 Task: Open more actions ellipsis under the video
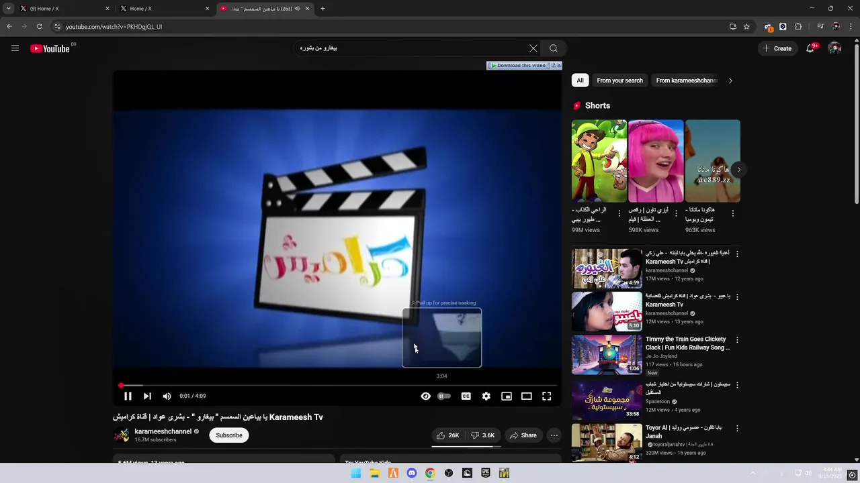(x=554, y=435)
